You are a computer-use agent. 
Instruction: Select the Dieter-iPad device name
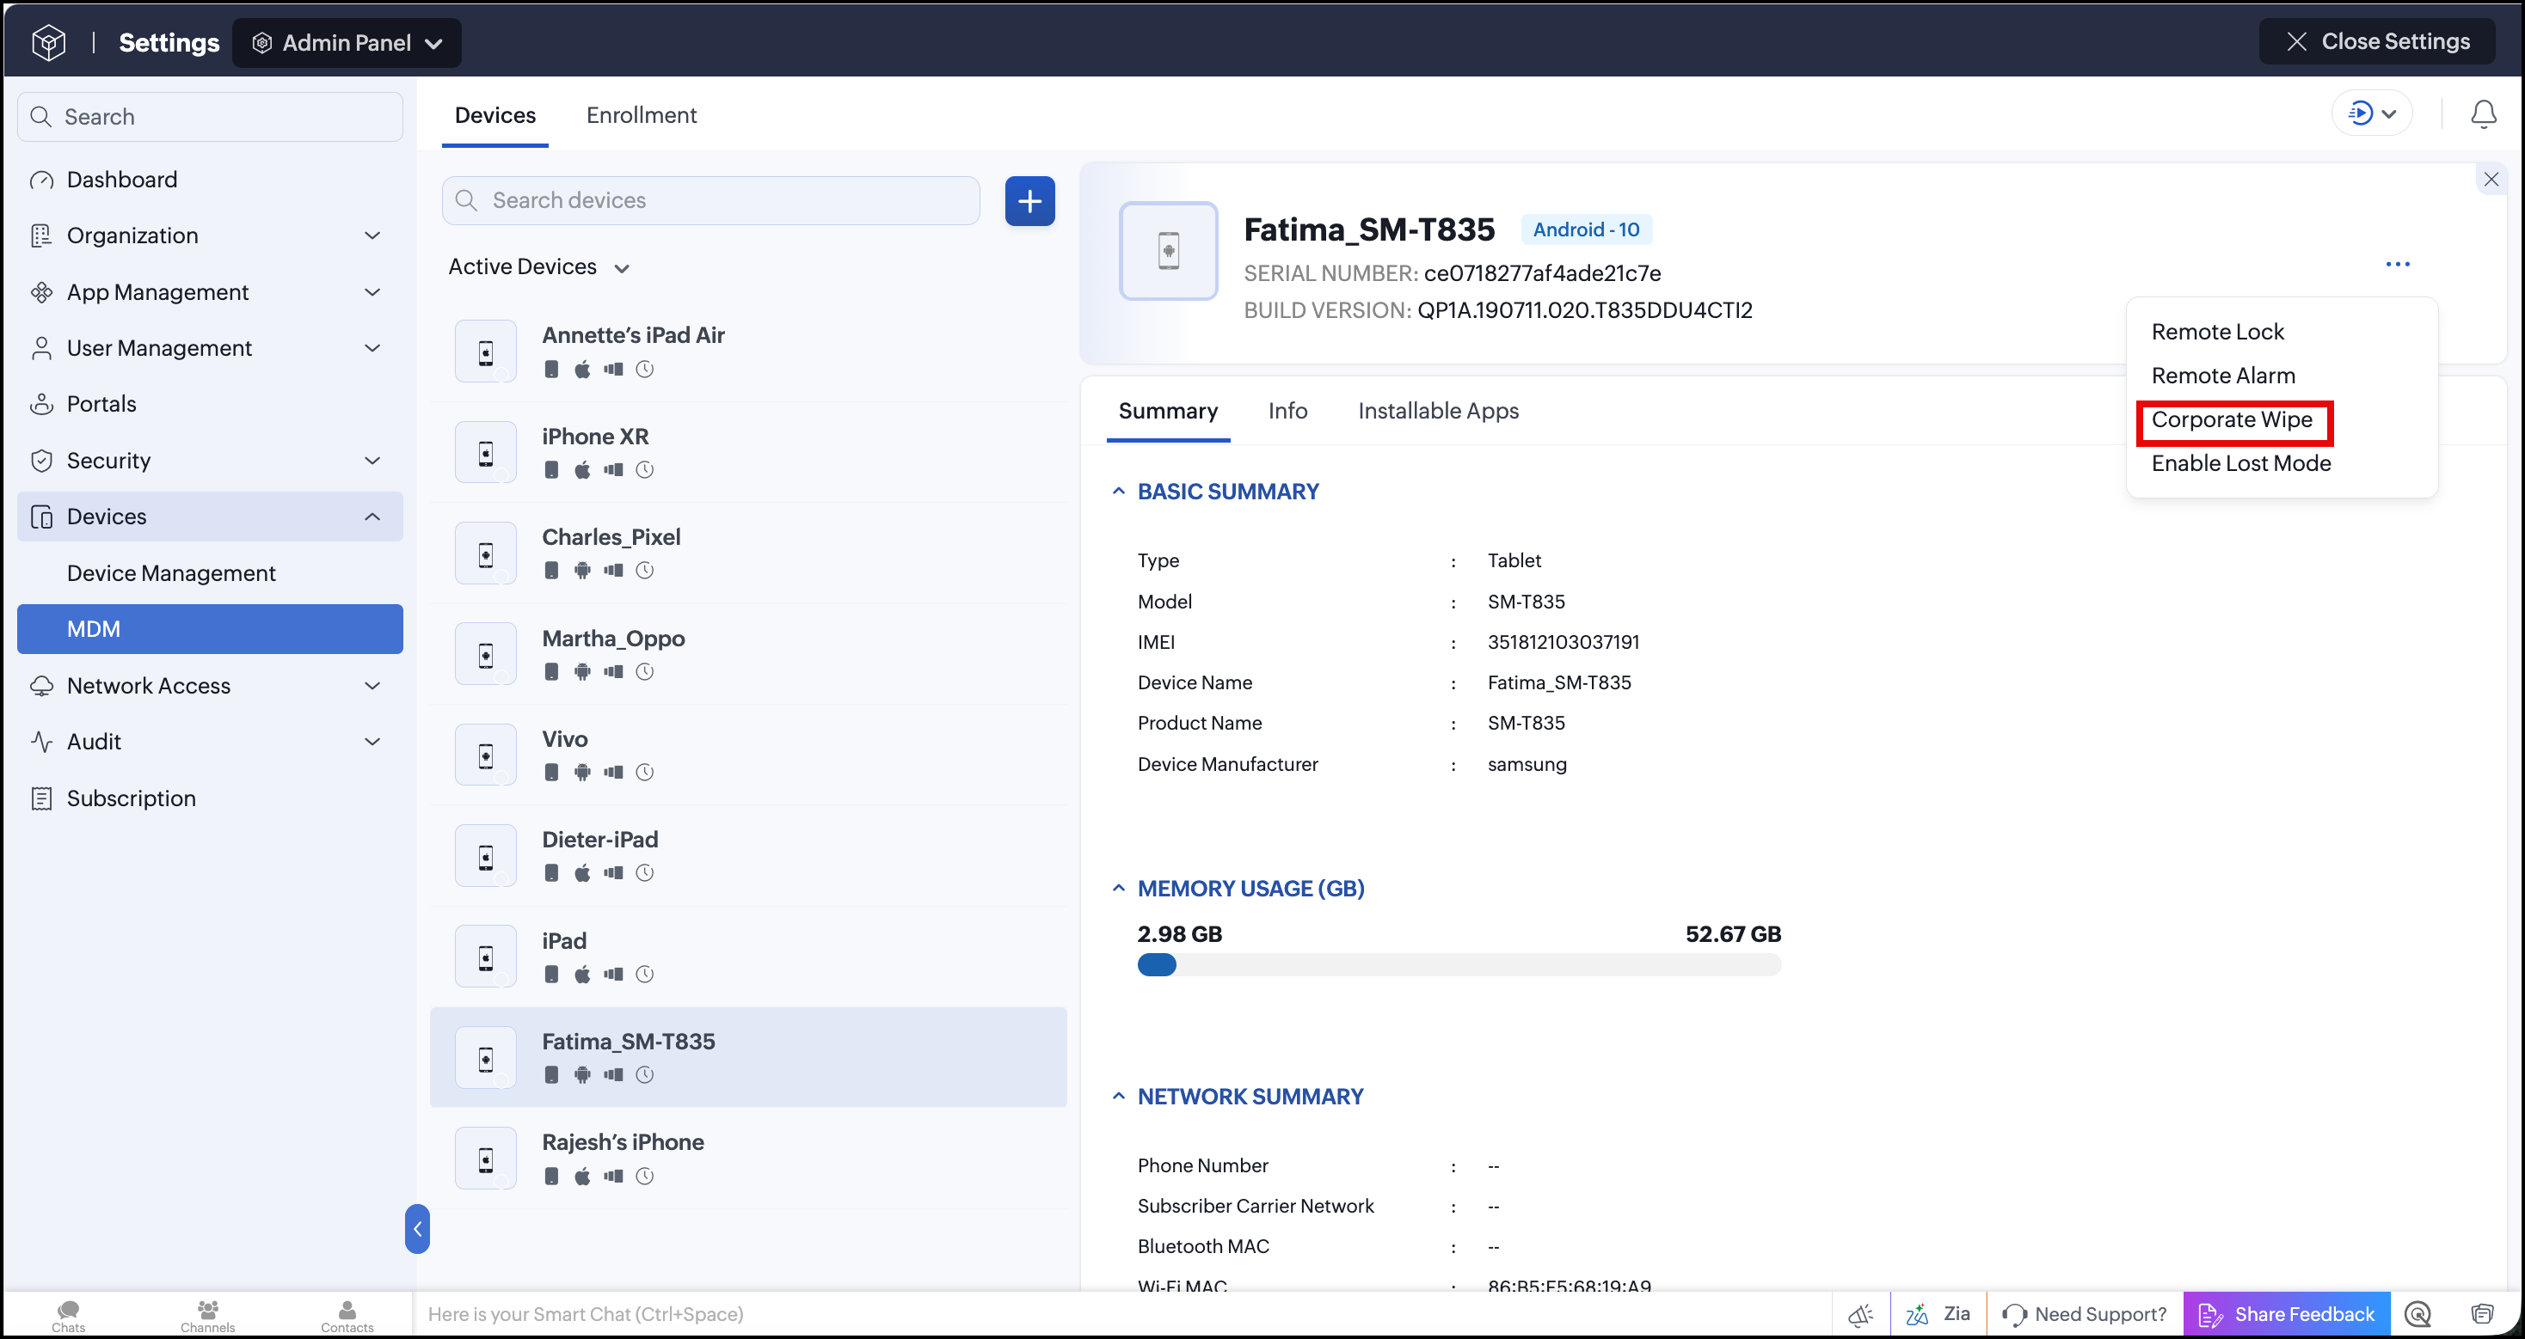[x=600, y=840]
